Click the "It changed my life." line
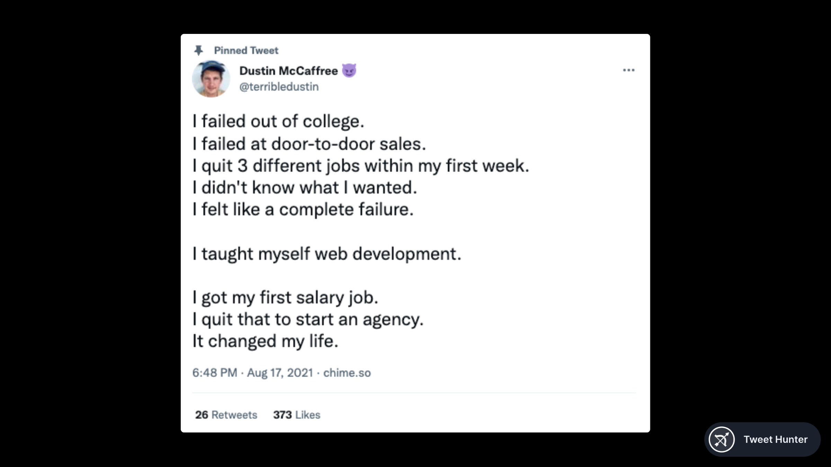The image size is (831, 467). tap(265, 341)
